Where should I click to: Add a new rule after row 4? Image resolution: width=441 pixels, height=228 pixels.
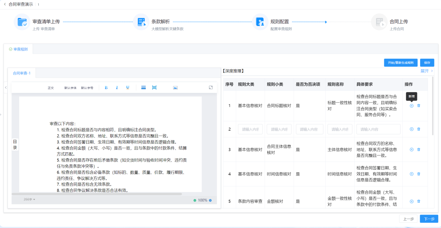tap(412, 174)
